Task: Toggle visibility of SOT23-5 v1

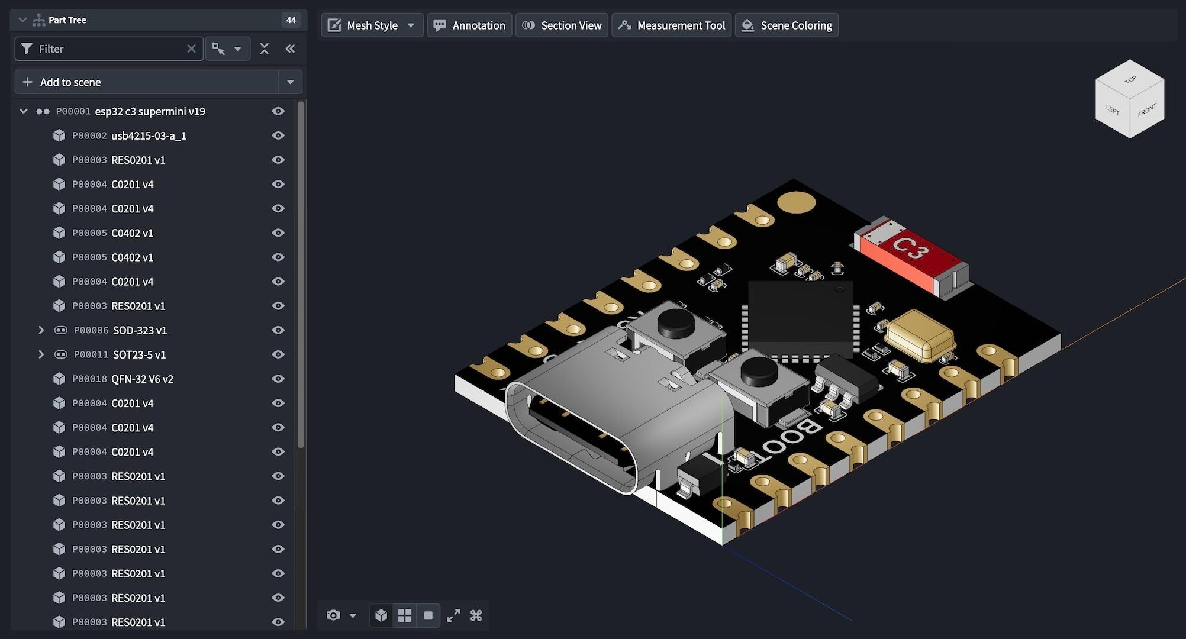Action: (278, 354)
